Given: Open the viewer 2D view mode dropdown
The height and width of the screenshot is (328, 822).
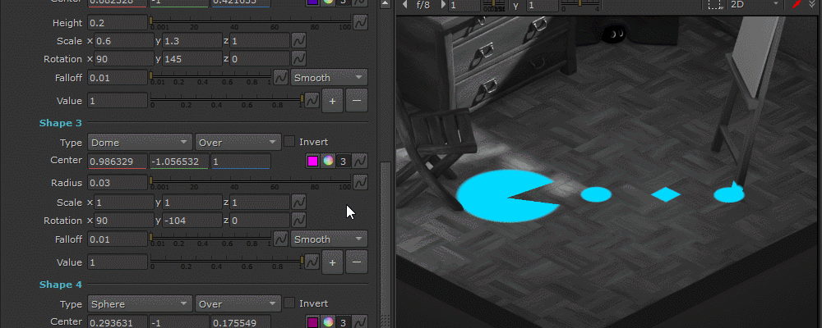Looking at the screenshot, I should 755,5.
